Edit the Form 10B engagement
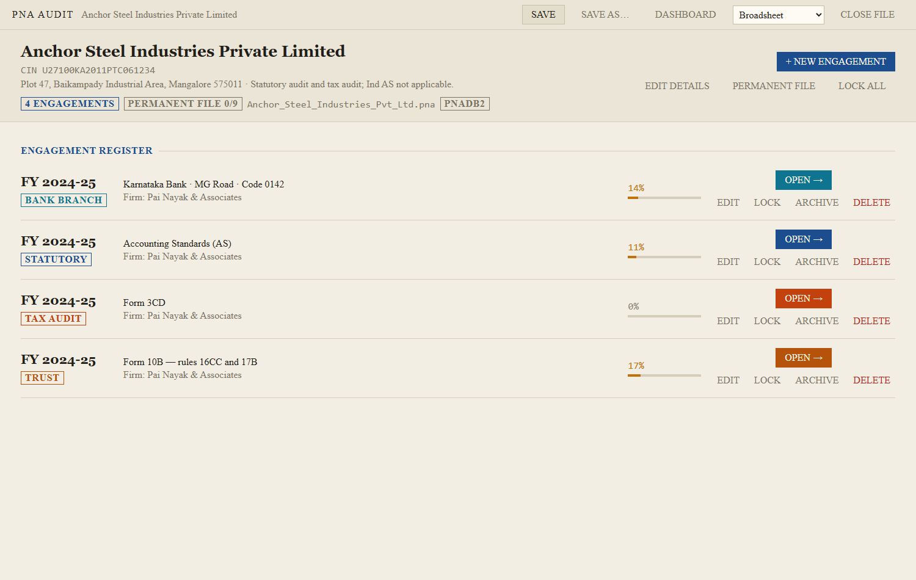916x580 pixels. 728,380
